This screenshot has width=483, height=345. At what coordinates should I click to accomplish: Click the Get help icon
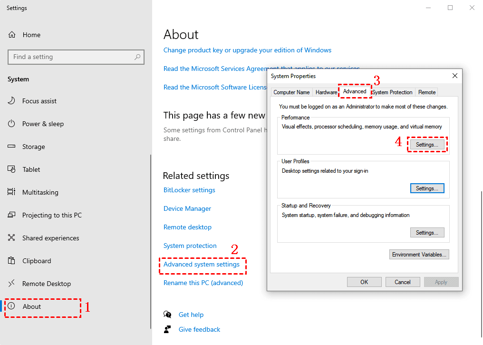168,315
